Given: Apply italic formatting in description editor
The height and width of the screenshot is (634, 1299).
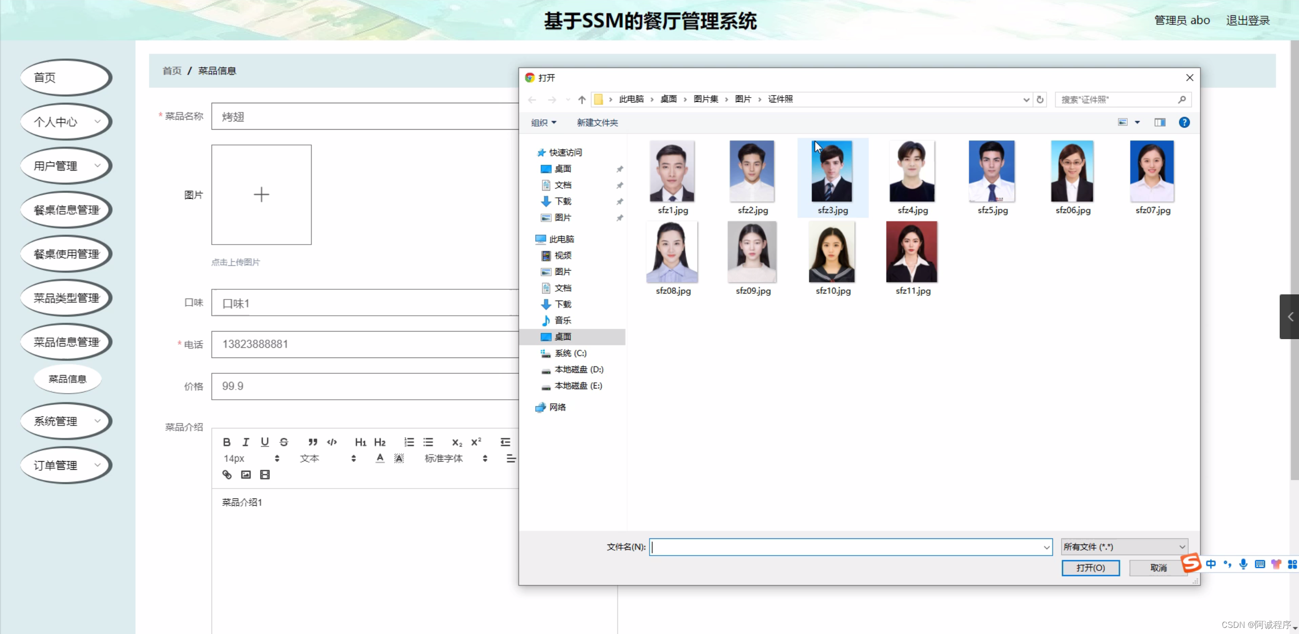Looking at the screenshot, I should point(246,442).
